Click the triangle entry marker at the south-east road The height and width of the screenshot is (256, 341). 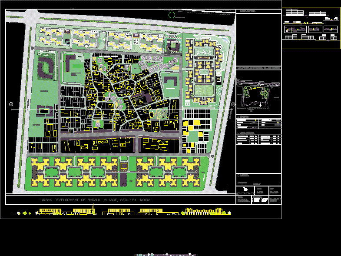pyautogui.click(x=212, y=156)
